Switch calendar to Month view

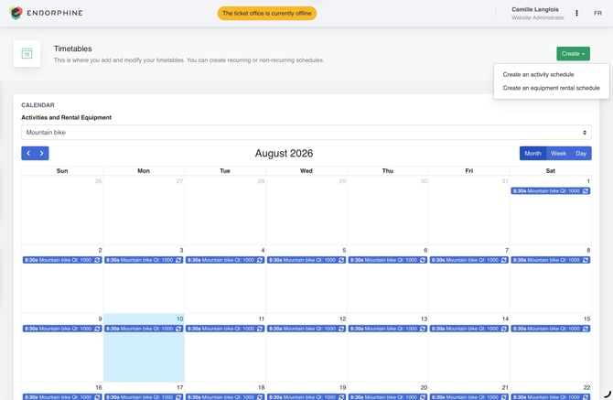[532, 153]
